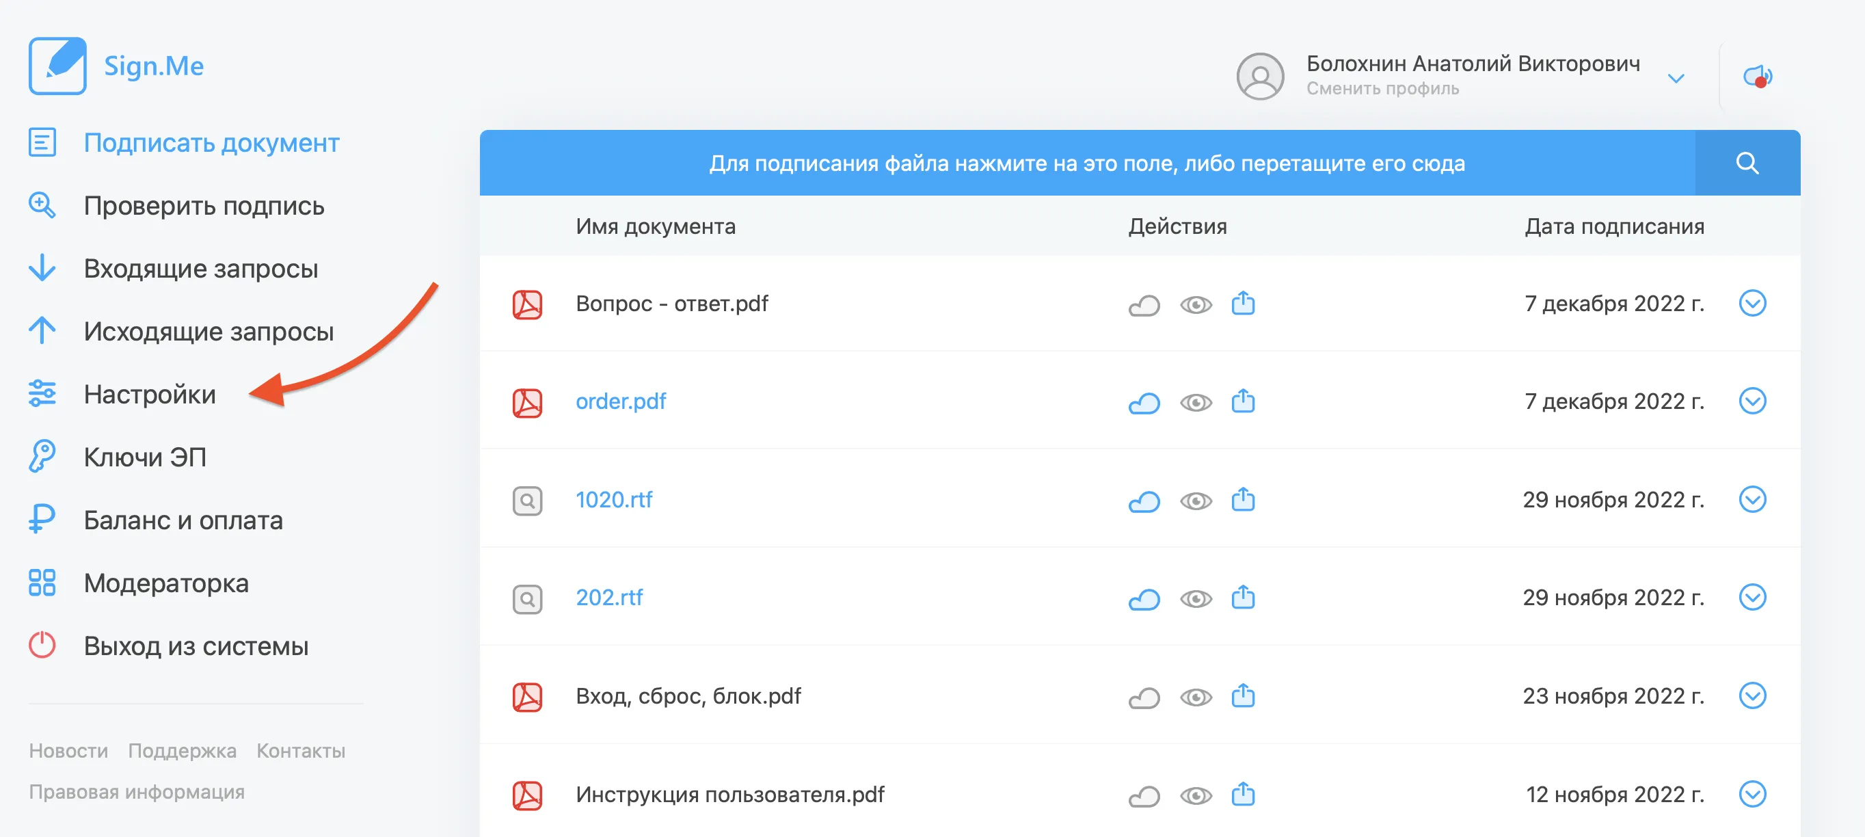Click Дата подписания column header
This screenshot has height=837, width=1865.
coord(1614,226)
